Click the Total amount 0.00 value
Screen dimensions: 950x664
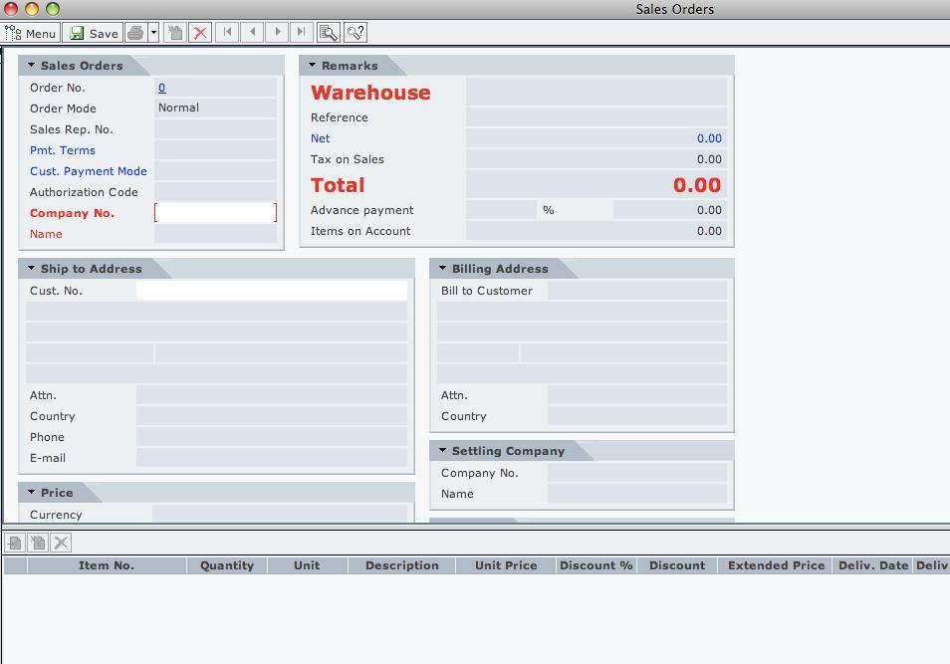coord(697,185)
